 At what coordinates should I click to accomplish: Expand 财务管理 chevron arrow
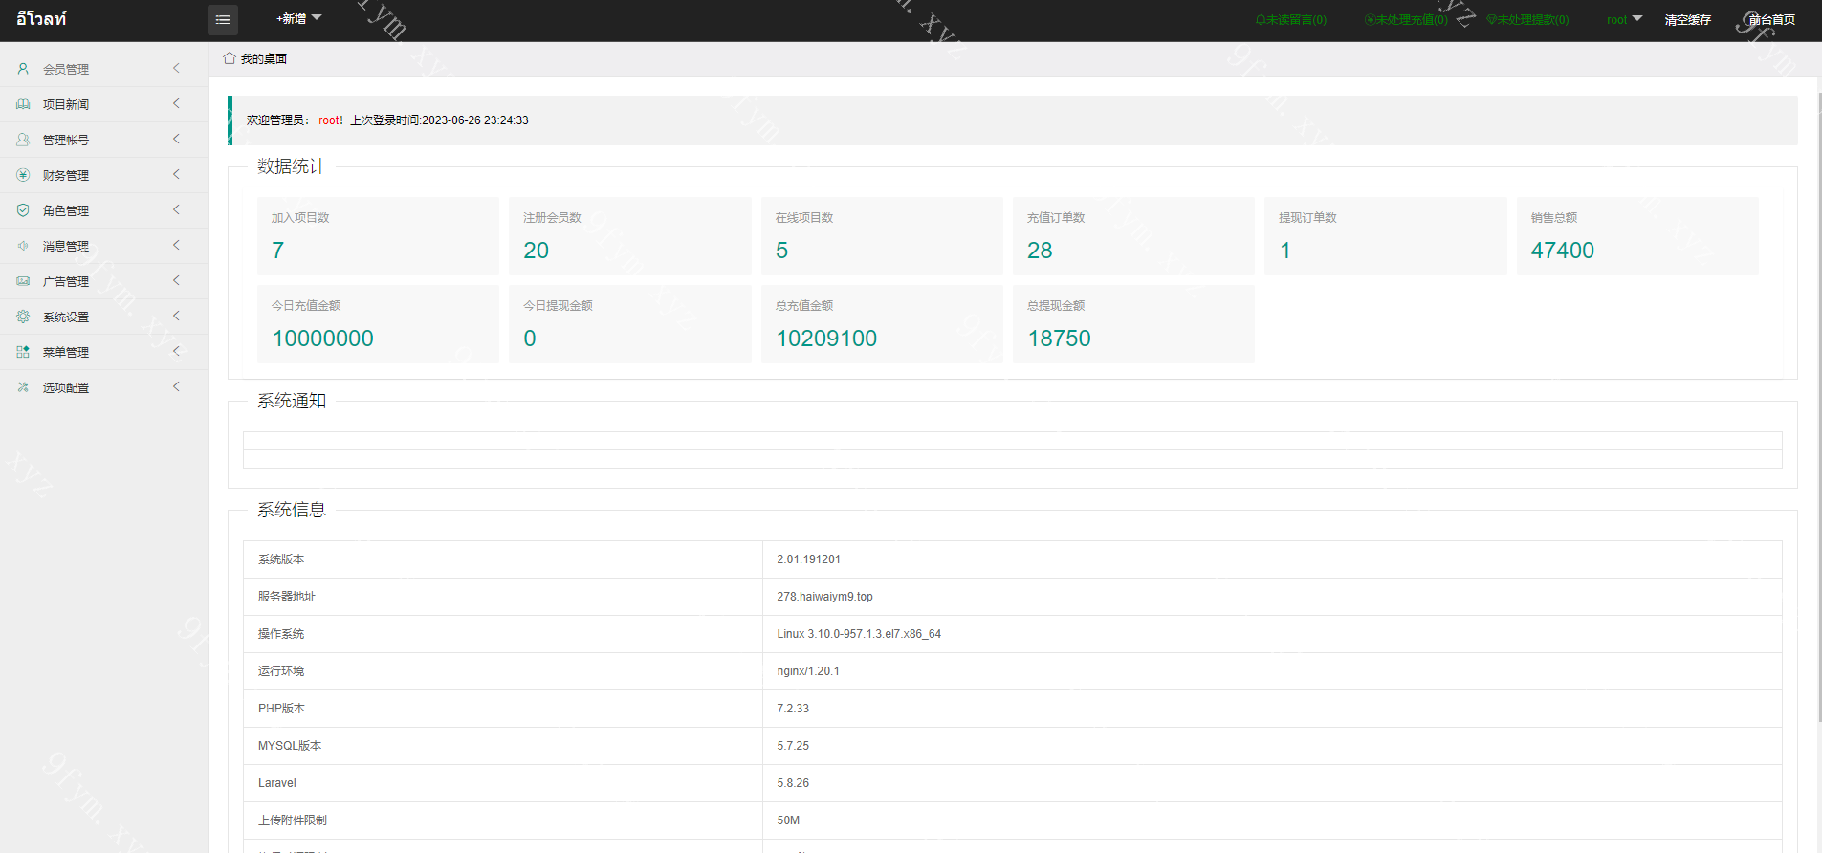176,174
